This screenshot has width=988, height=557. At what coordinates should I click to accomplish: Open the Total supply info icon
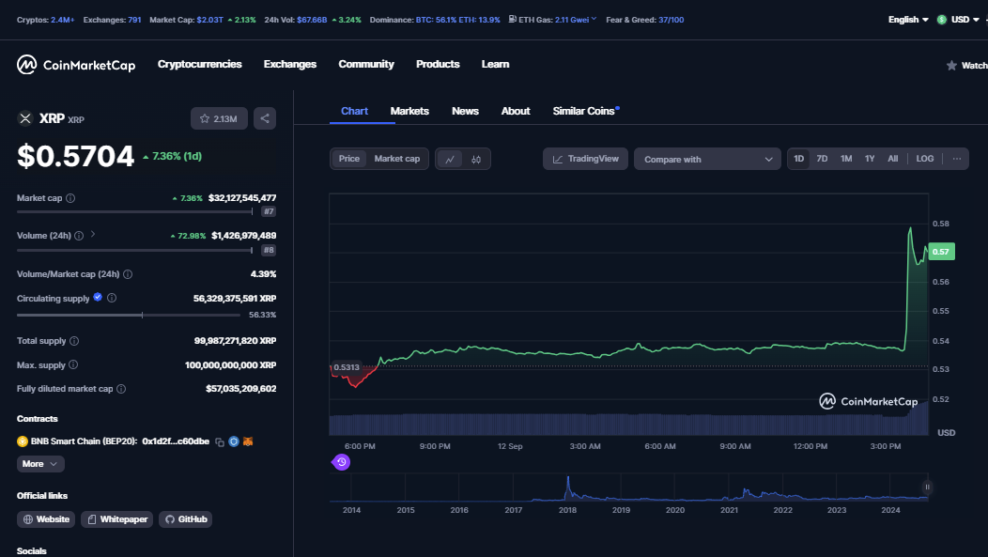tap(74, 341)
